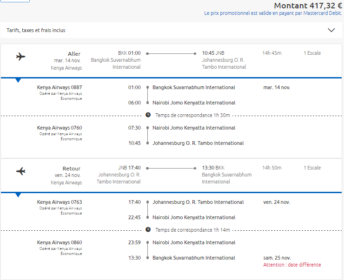
Task: Select flight Kenya Airways 0763
Action: click(60, 202)
